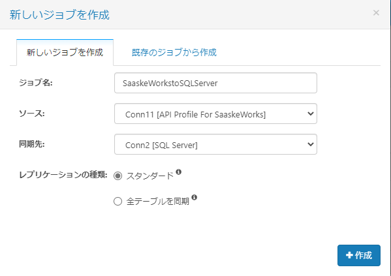The height and width of the screenshot is (276, 391).
Task: Click the レプリケーションの種類: label
Action: (x=63, y=175)
